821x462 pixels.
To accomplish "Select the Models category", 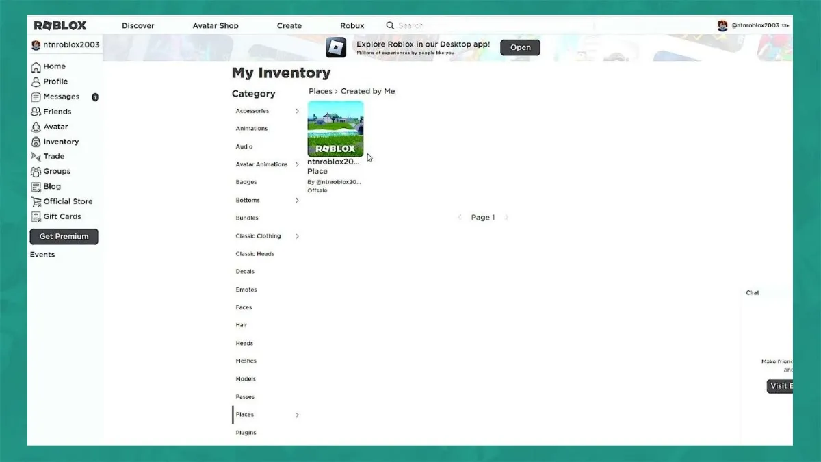I will (246, 379).
